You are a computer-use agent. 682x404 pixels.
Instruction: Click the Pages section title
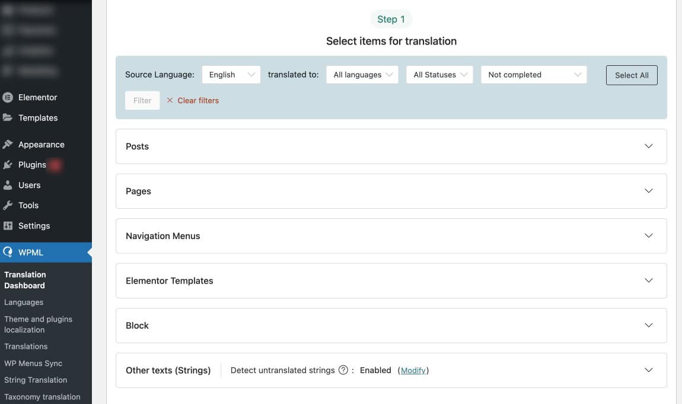tap(138, 192)
